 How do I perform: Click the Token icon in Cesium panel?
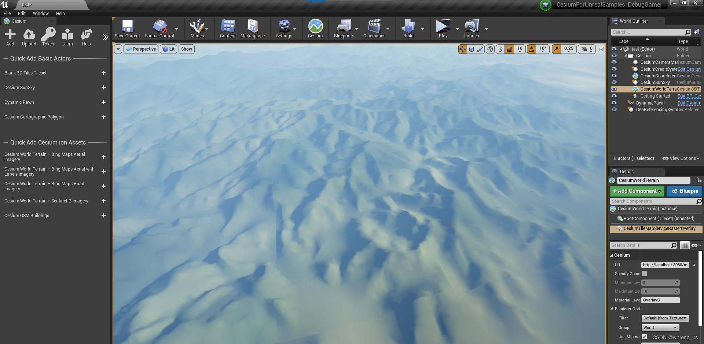pyautogui.click(x=48, y=37)
